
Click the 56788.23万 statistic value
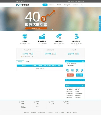tap(73, 54)
